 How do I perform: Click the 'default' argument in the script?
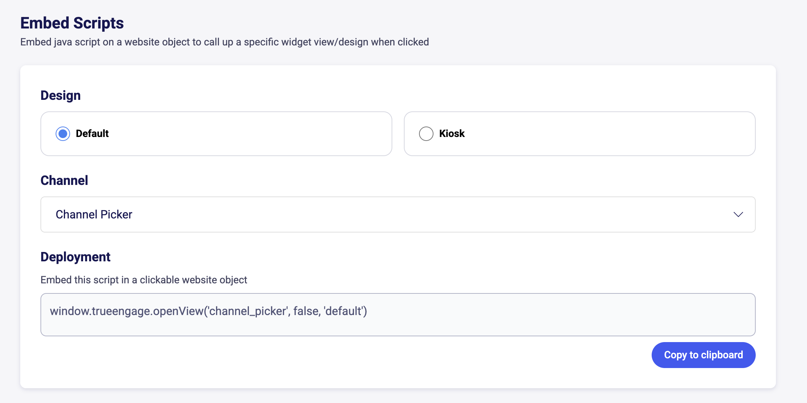point(345,311)
